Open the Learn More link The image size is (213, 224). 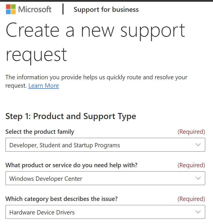(x=44, y=86)
